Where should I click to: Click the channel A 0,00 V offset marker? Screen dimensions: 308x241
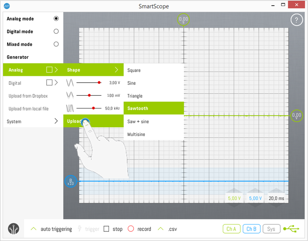pyautogui.click(x=296, y=116)
